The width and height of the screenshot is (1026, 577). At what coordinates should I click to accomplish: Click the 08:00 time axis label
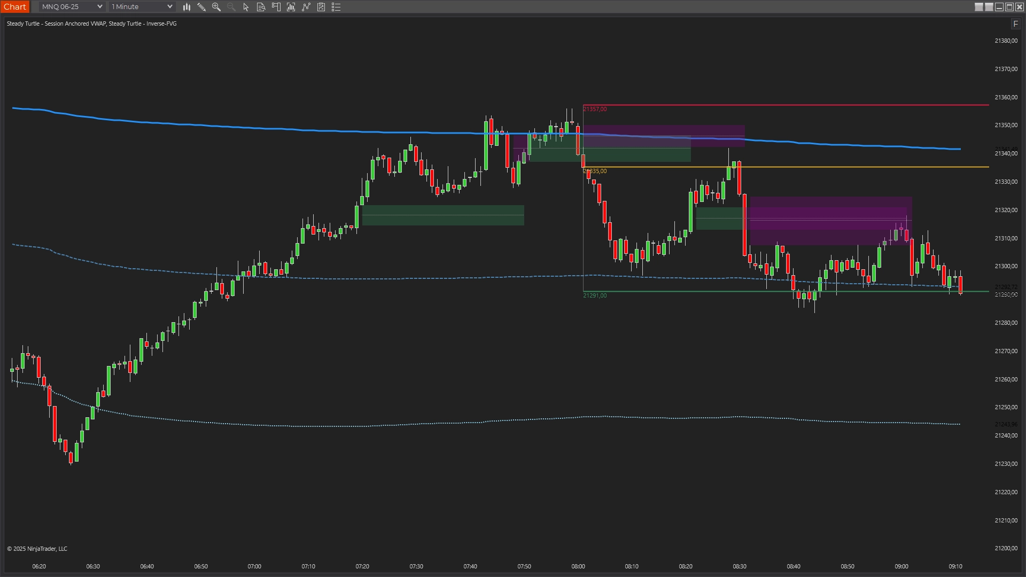tap(578, 566)
